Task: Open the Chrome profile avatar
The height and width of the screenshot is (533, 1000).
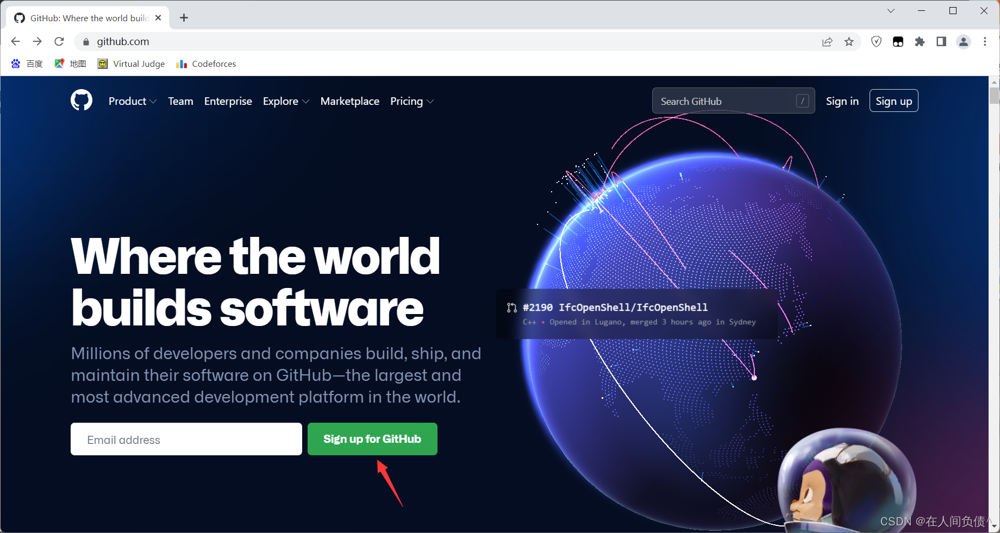Action: pos(964,42)
